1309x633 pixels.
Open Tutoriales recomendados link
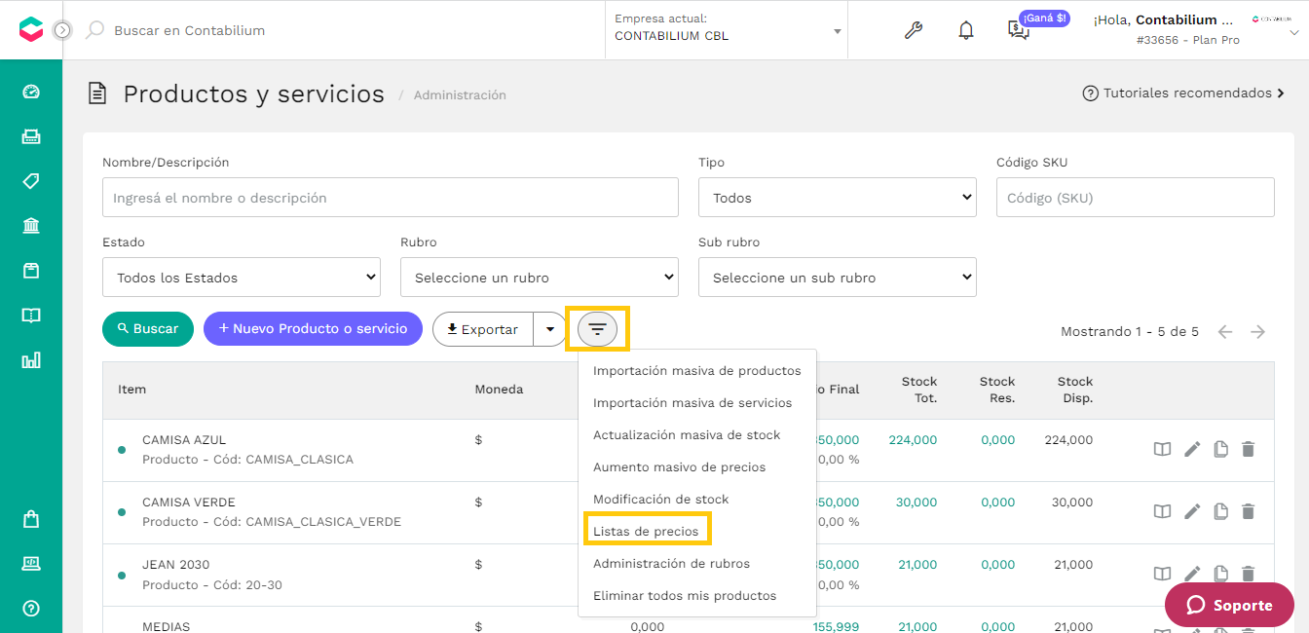pyautogui.click(x=1183, y=93)
